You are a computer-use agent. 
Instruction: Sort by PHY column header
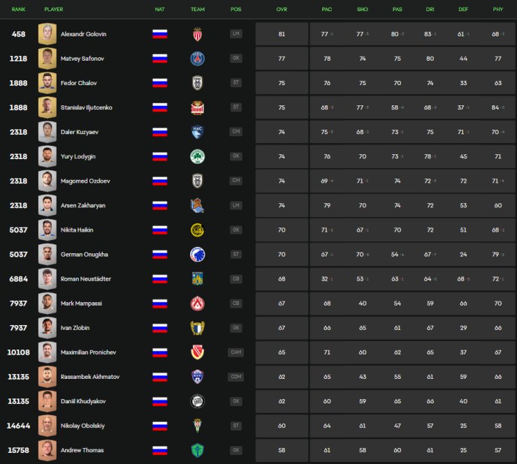[498, 9]
